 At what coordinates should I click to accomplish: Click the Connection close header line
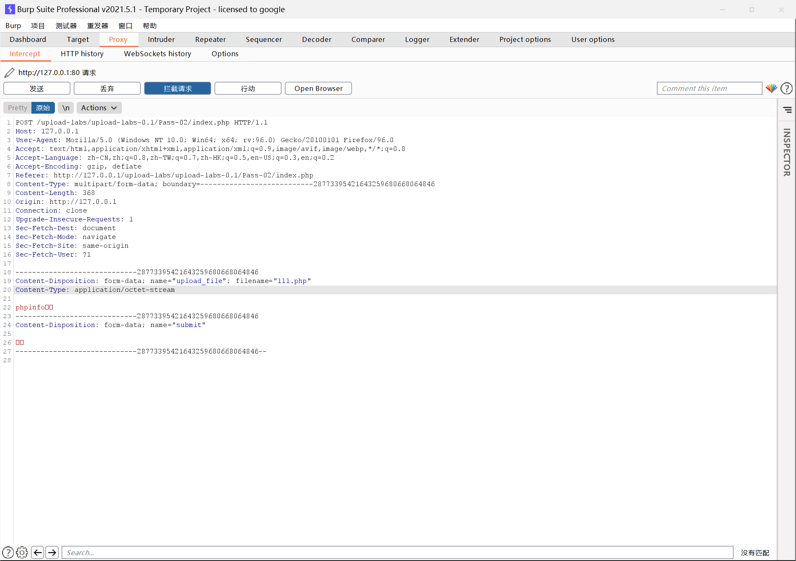51,210
